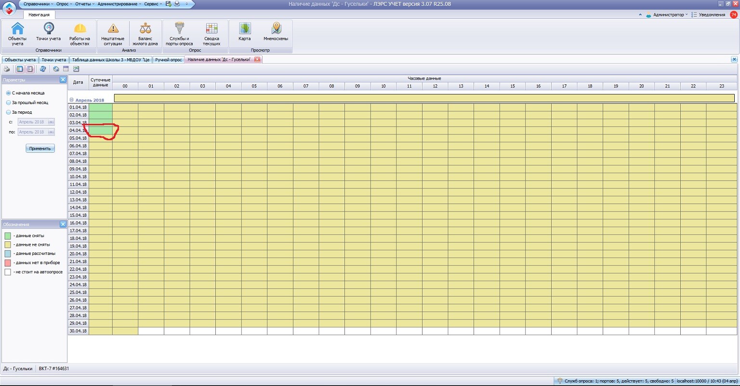Viewport: 740px width, 386px height.
Task: Switch to Объекты учета document tab
Action: click(20, 60)
